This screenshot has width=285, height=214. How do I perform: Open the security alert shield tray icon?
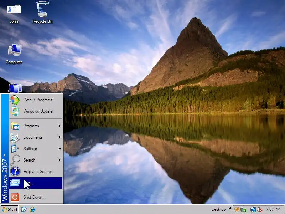point(237,209)
